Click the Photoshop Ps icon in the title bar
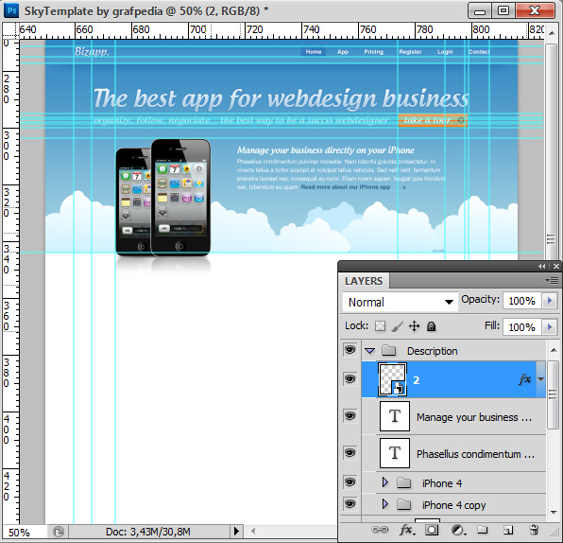Screen dimensions: 563x543 11,10
